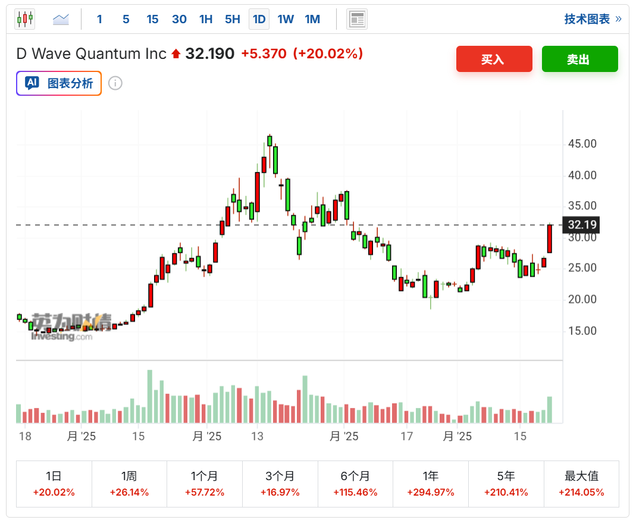
Task: Select the 1D daily interval
Action: click(259, 19)
